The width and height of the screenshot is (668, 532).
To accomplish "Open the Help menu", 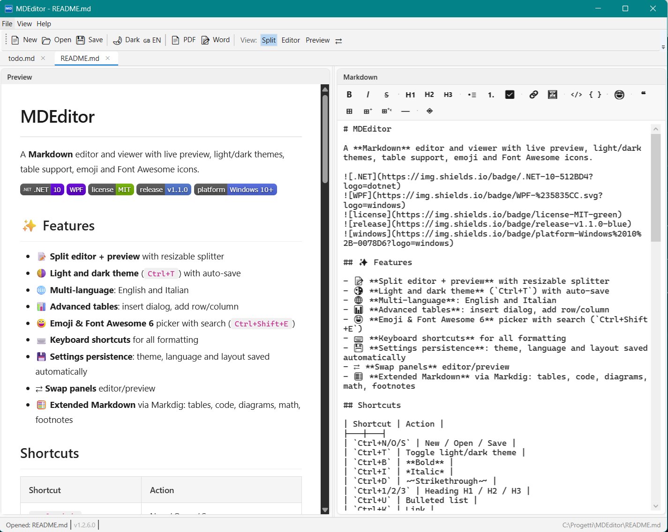I will pos(44,24).
